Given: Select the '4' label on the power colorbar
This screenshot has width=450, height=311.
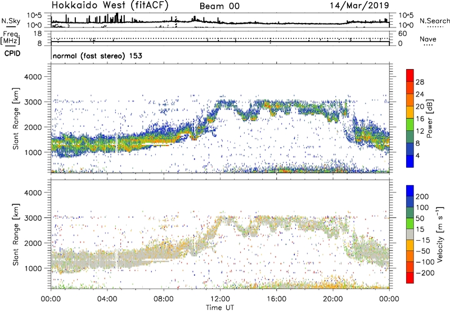Looking at the screenshot, I should point(418,155).
